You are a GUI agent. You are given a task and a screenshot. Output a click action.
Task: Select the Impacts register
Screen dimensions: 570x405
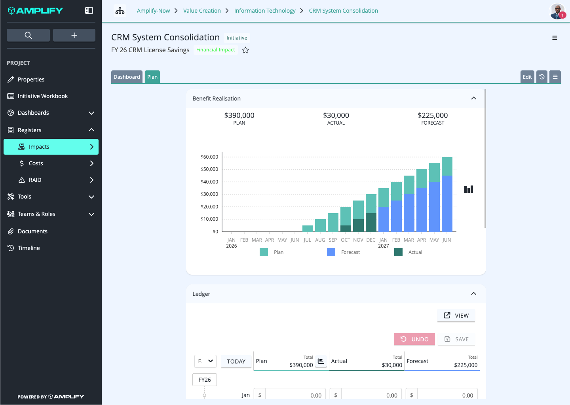tap(51, 147)
